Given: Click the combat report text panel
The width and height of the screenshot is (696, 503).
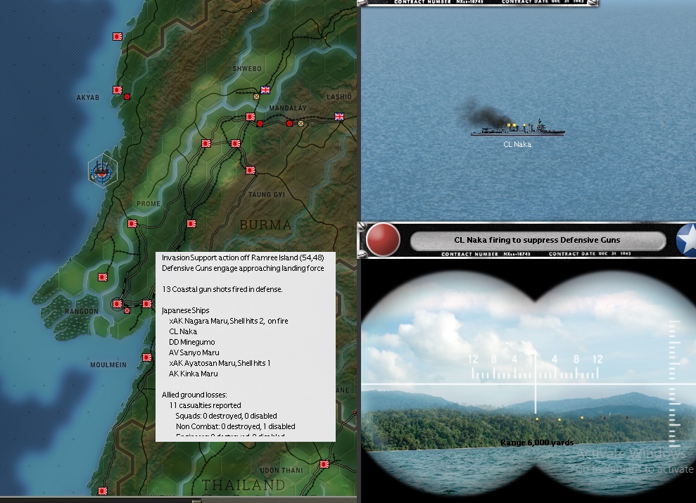Looking at the screenshot, I should (x=246, y=346).
